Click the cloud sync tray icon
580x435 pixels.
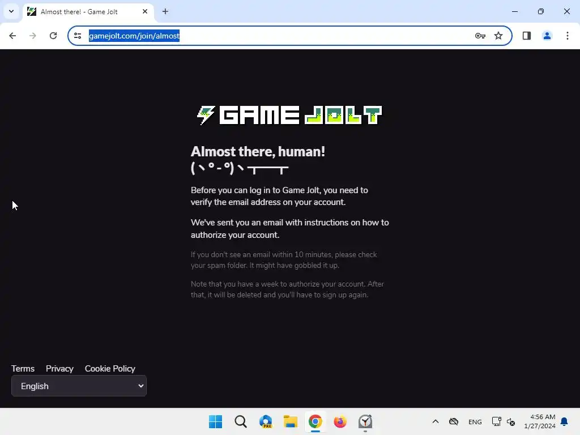click(x=454, y=421)
